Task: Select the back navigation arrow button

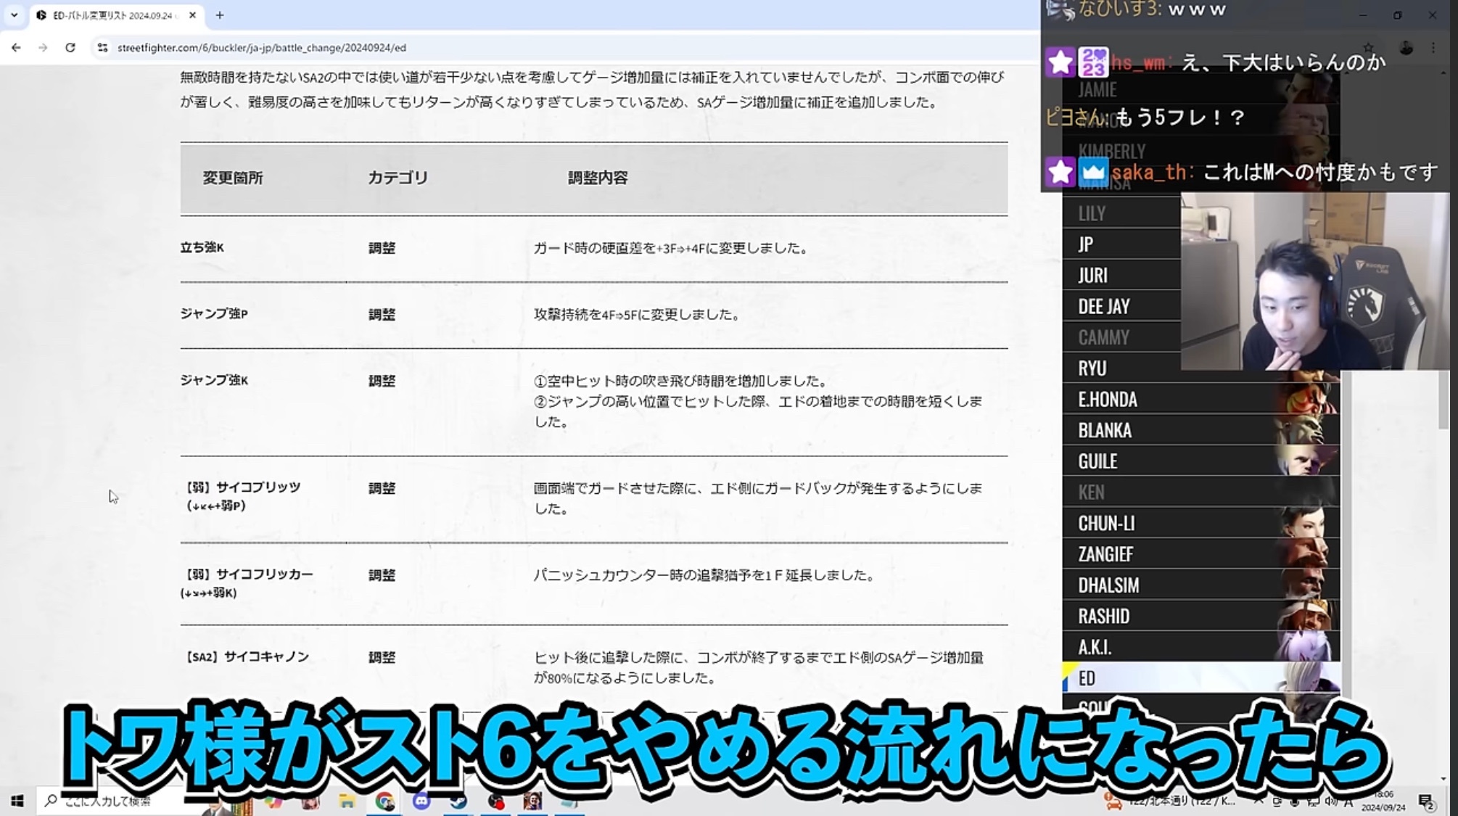Action: tap(15, 47)
